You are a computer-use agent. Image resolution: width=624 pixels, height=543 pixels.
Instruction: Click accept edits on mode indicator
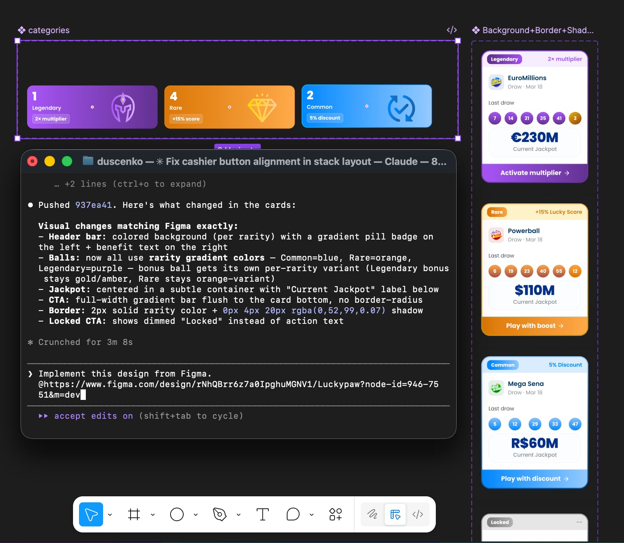[x=94, y=416]
